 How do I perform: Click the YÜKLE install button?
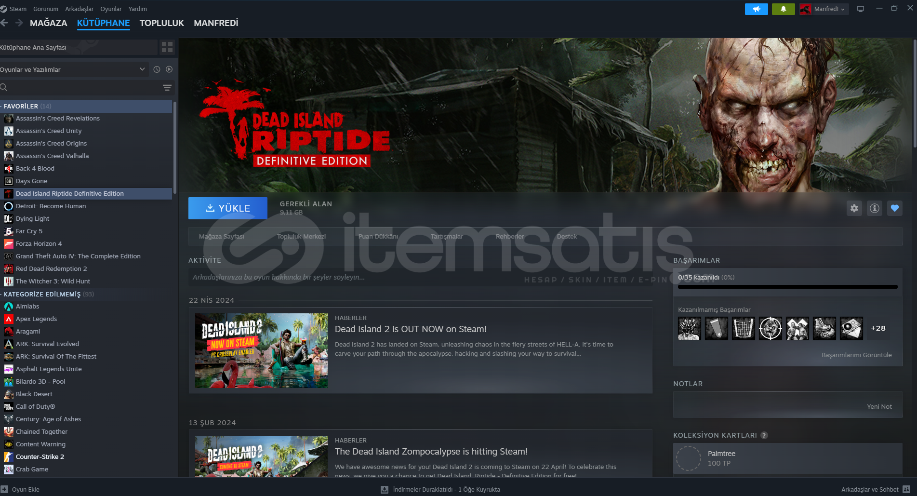click(x=228, y=208)
